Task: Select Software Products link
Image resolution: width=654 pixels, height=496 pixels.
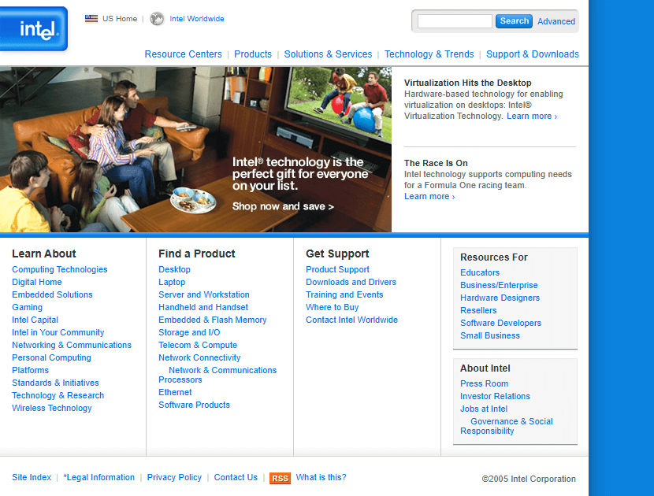Action: [194, 405]
